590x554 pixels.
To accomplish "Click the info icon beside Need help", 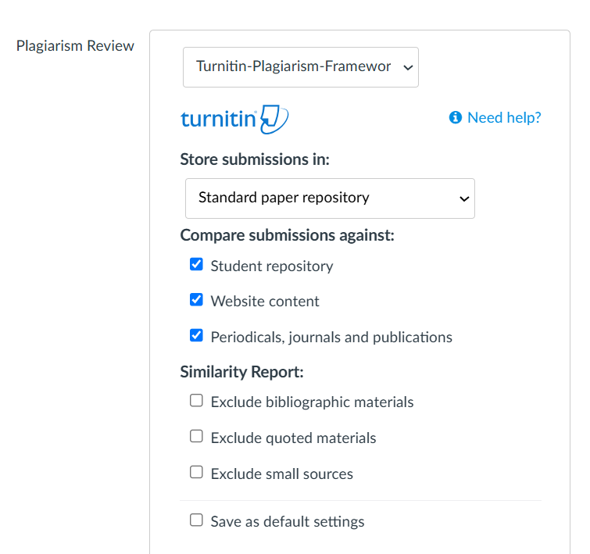I will point(456,117).
